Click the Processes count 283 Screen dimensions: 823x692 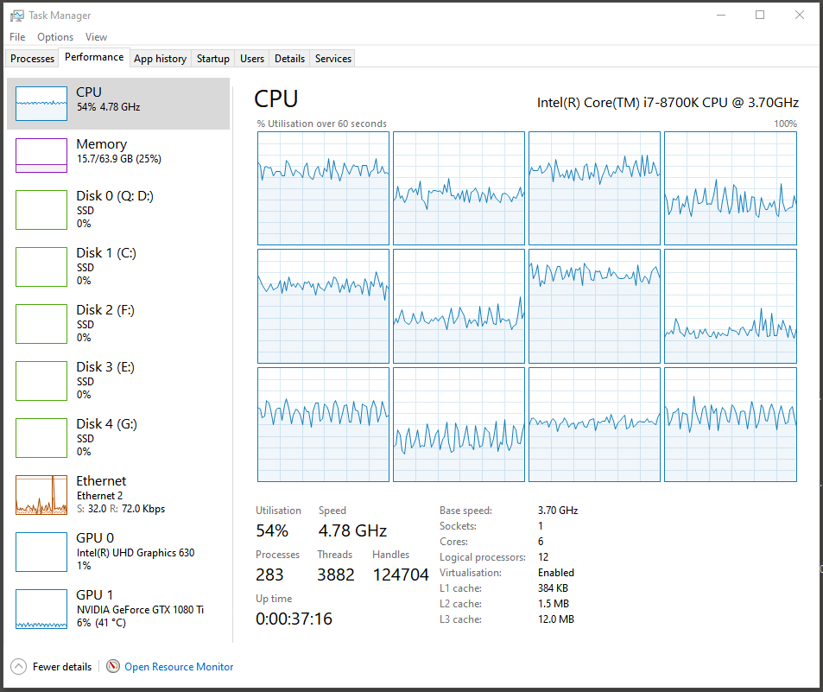(x=269, y=575)
